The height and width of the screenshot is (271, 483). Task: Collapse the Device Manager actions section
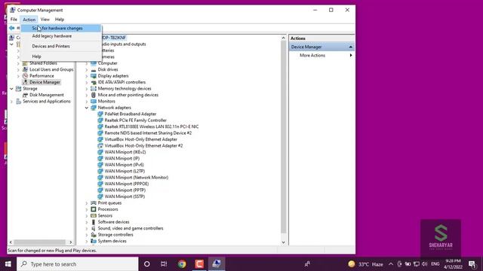350,47
